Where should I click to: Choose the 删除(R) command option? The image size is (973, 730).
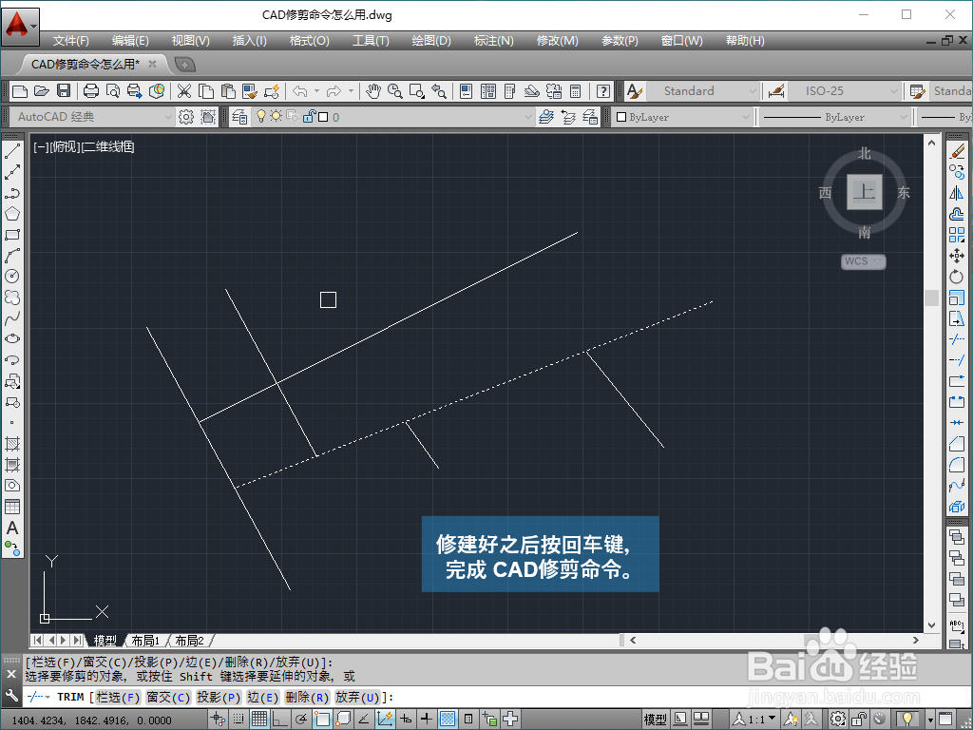click(307, 697)
